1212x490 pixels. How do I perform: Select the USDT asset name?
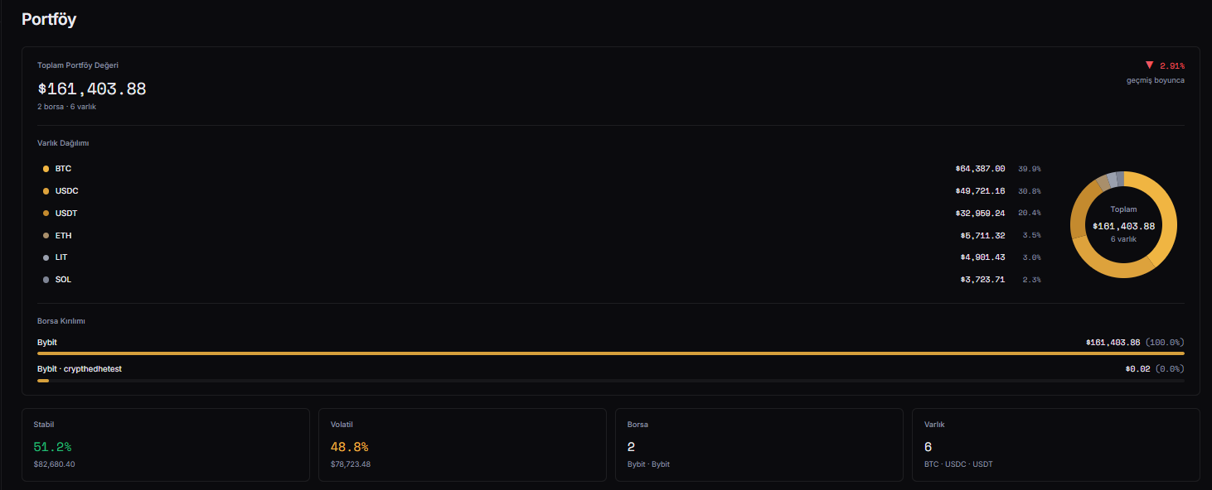click(x=66, y=214)
